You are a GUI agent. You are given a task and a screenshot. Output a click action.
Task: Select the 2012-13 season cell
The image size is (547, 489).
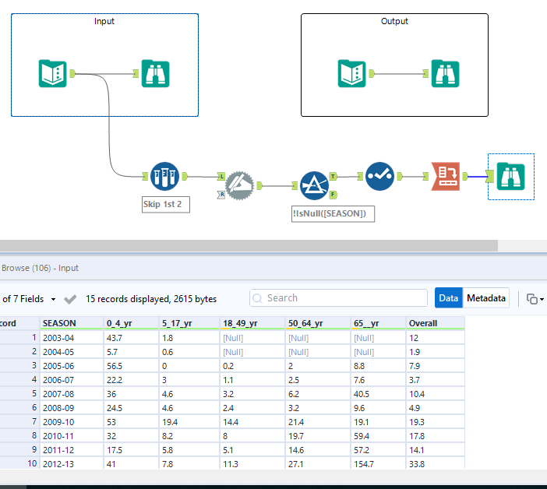[72, 464]
